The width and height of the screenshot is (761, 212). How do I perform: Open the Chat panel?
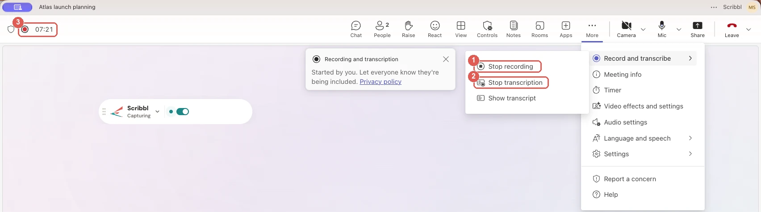[356, 29]
